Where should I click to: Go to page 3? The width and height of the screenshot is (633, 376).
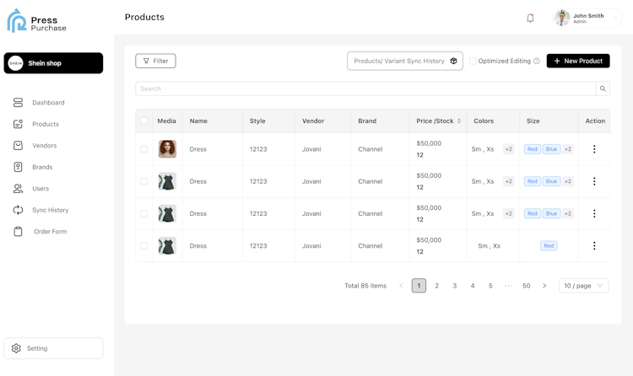pyautogui.click(x=455, y=286)
